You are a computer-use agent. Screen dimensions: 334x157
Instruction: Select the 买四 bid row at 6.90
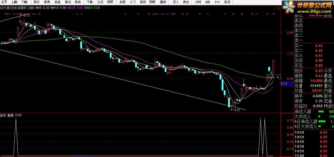314,60
